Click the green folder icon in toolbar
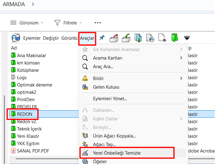Screen dimensions: 215x165 click(x=174, y=38)
